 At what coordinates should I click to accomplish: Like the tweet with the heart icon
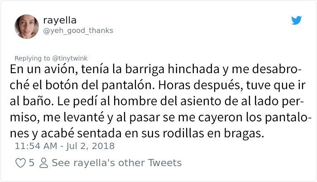pos(20,163)
